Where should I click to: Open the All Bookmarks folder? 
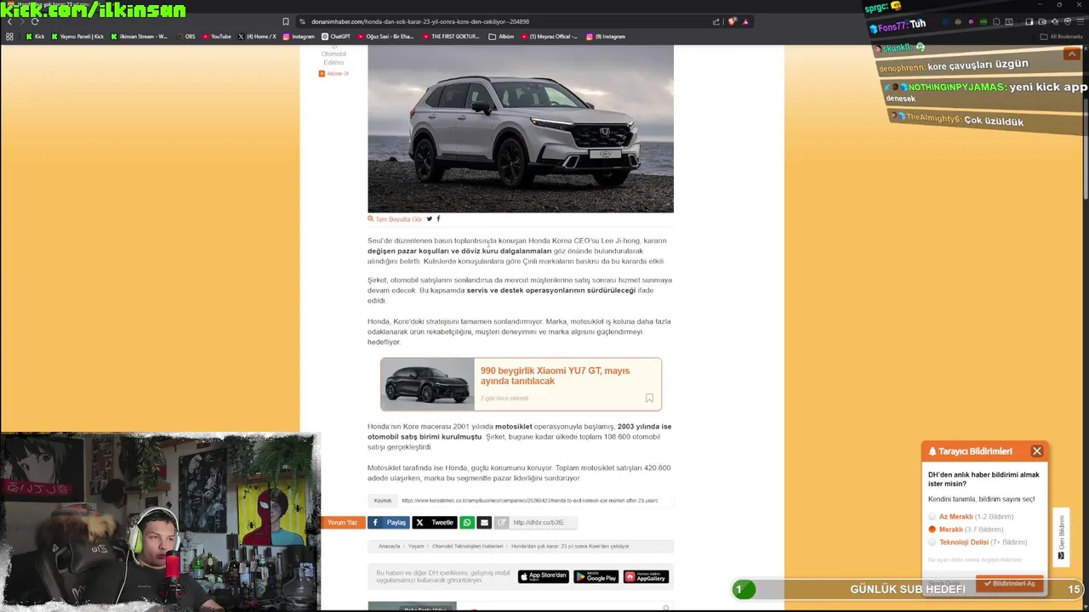[x=1061, y=37]
